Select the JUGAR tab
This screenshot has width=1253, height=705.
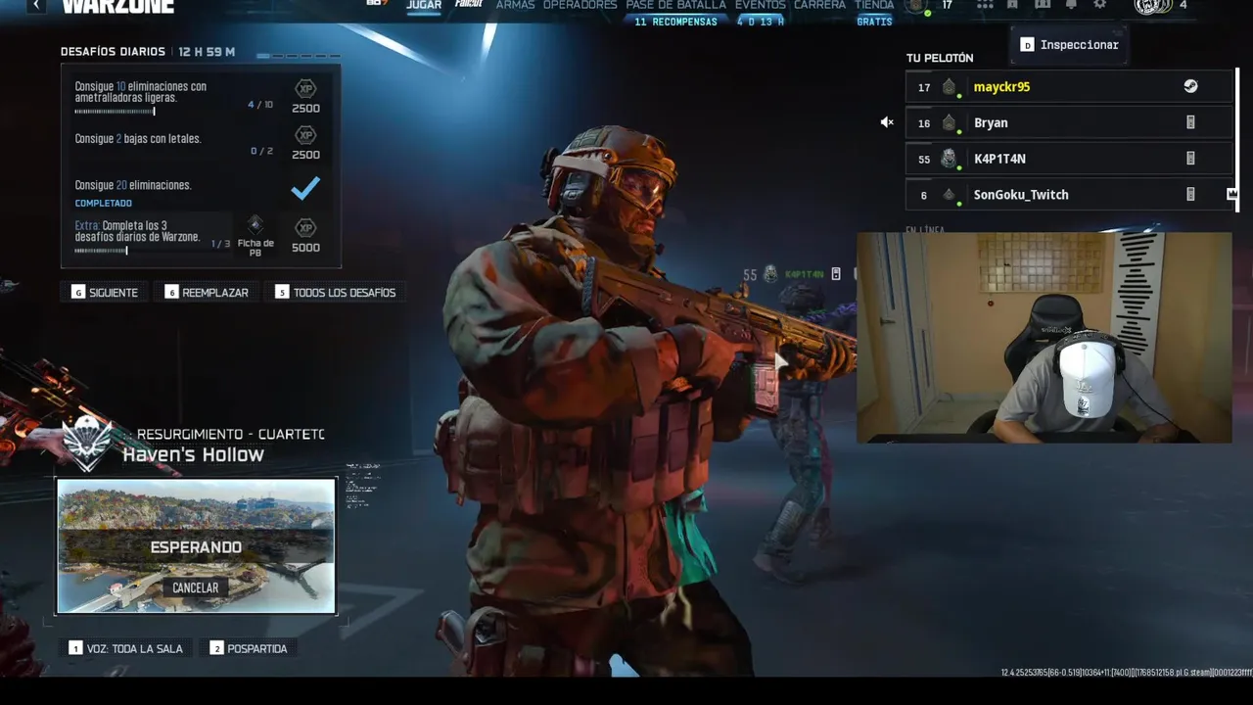424,5
